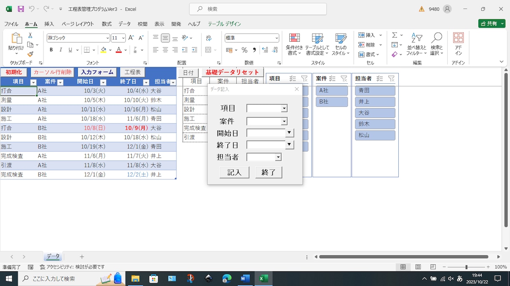Apply the red font color

click(x=119, y=50)
